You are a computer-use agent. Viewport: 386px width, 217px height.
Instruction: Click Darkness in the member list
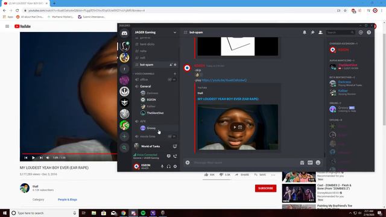pyautogui.click(x=344, y=82)
